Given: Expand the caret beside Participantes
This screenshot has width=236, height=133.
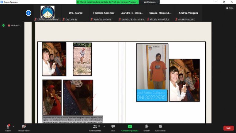Looking at the screenshot, I should pos(104,126).
